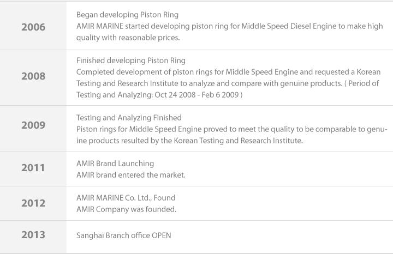The image size is (393, 254).
Task: Click the 'AMIR Brand Launching' title
Action: point(115,164)
